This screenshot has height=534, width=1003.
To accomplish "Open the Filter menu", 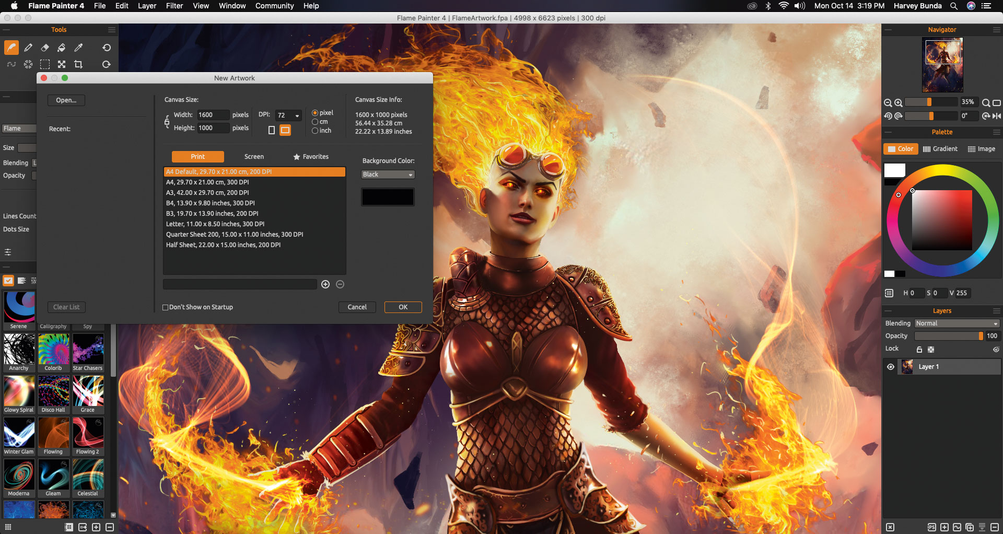I will (x=174, y=6).
